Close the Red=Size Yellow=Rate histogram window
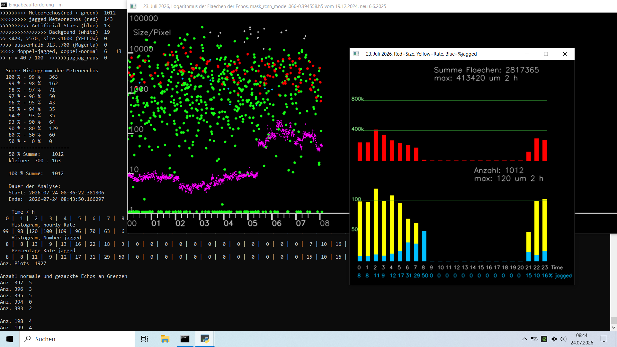 tap(565, 54)
